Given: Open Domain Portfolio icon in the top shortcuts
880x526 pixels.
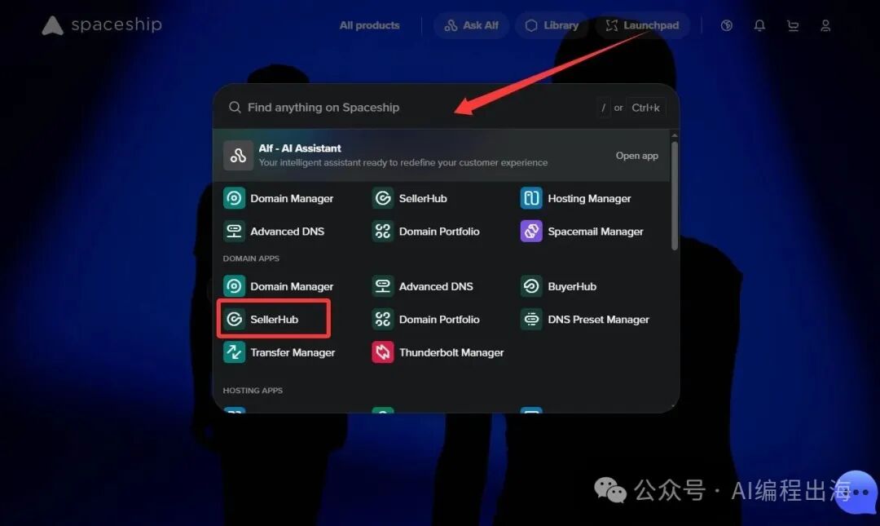Looking at the screenshot, I should [x=383, y=231].
